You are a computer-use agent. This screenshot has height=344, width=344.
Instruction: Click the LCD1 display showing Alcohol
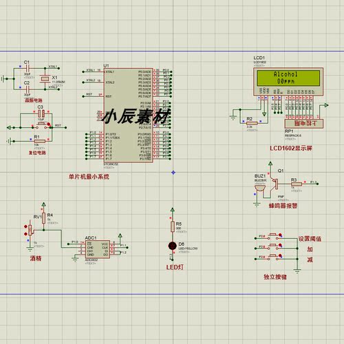[x=288, y=81]
